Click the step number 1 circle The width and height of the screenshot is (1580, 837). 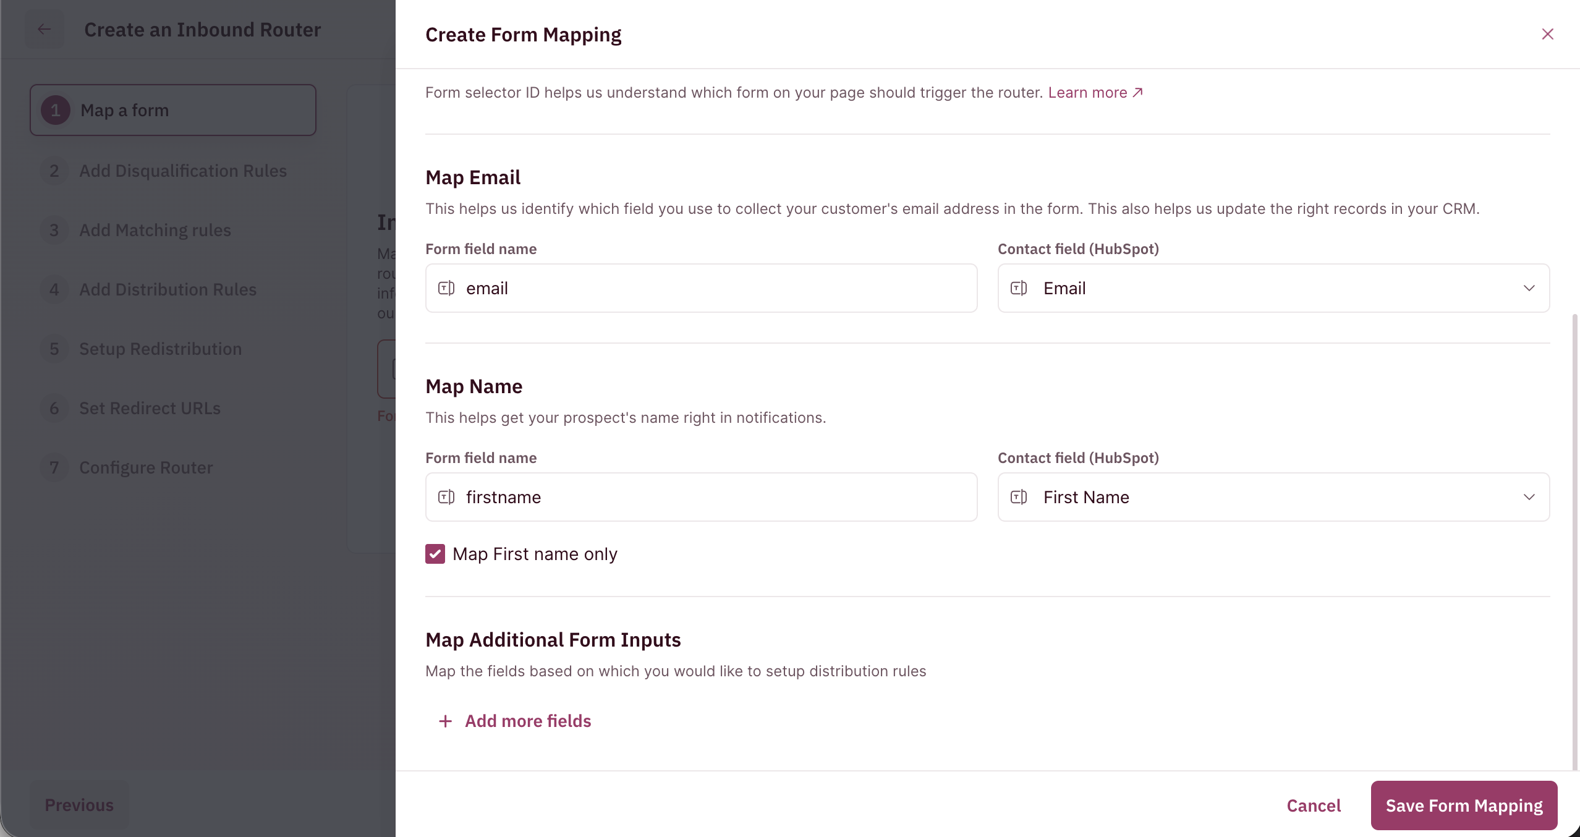pyautogui.click(x=56, y=110)
